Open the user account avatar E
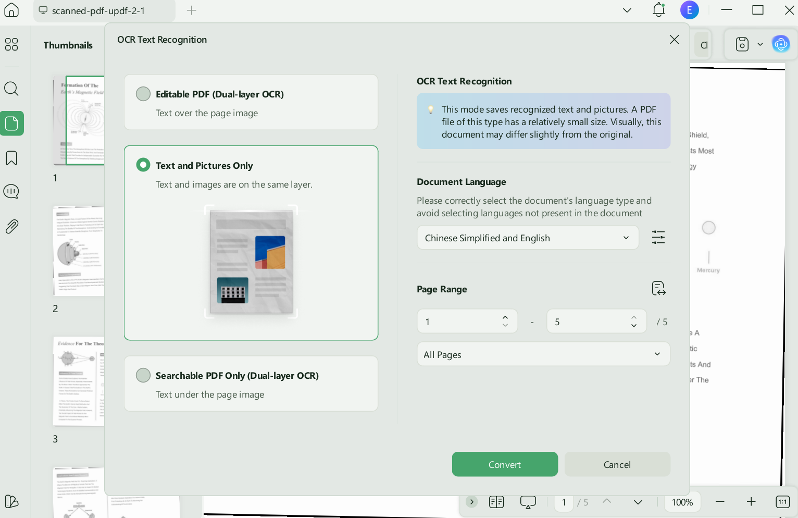 690,10
